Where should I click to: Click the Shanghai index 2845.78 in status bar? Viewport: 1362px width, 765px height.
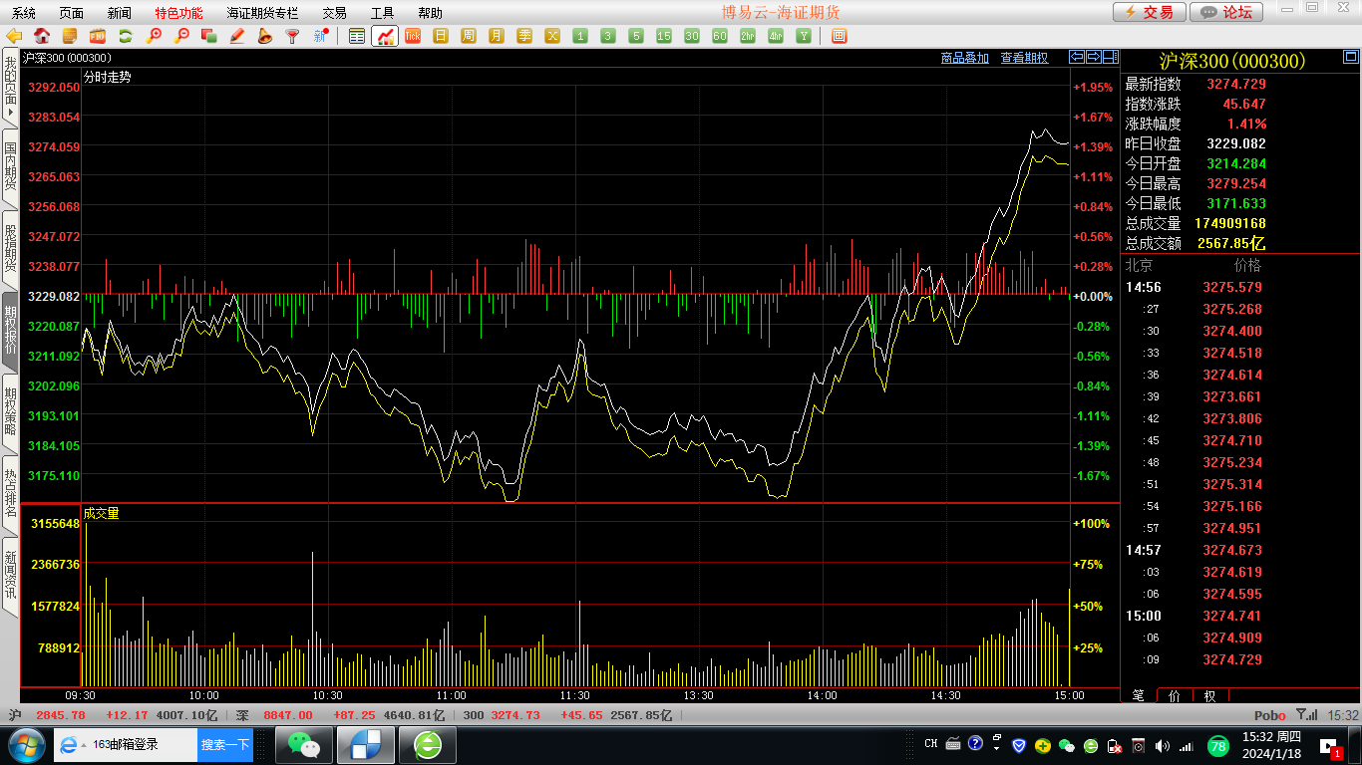(61, 715)
